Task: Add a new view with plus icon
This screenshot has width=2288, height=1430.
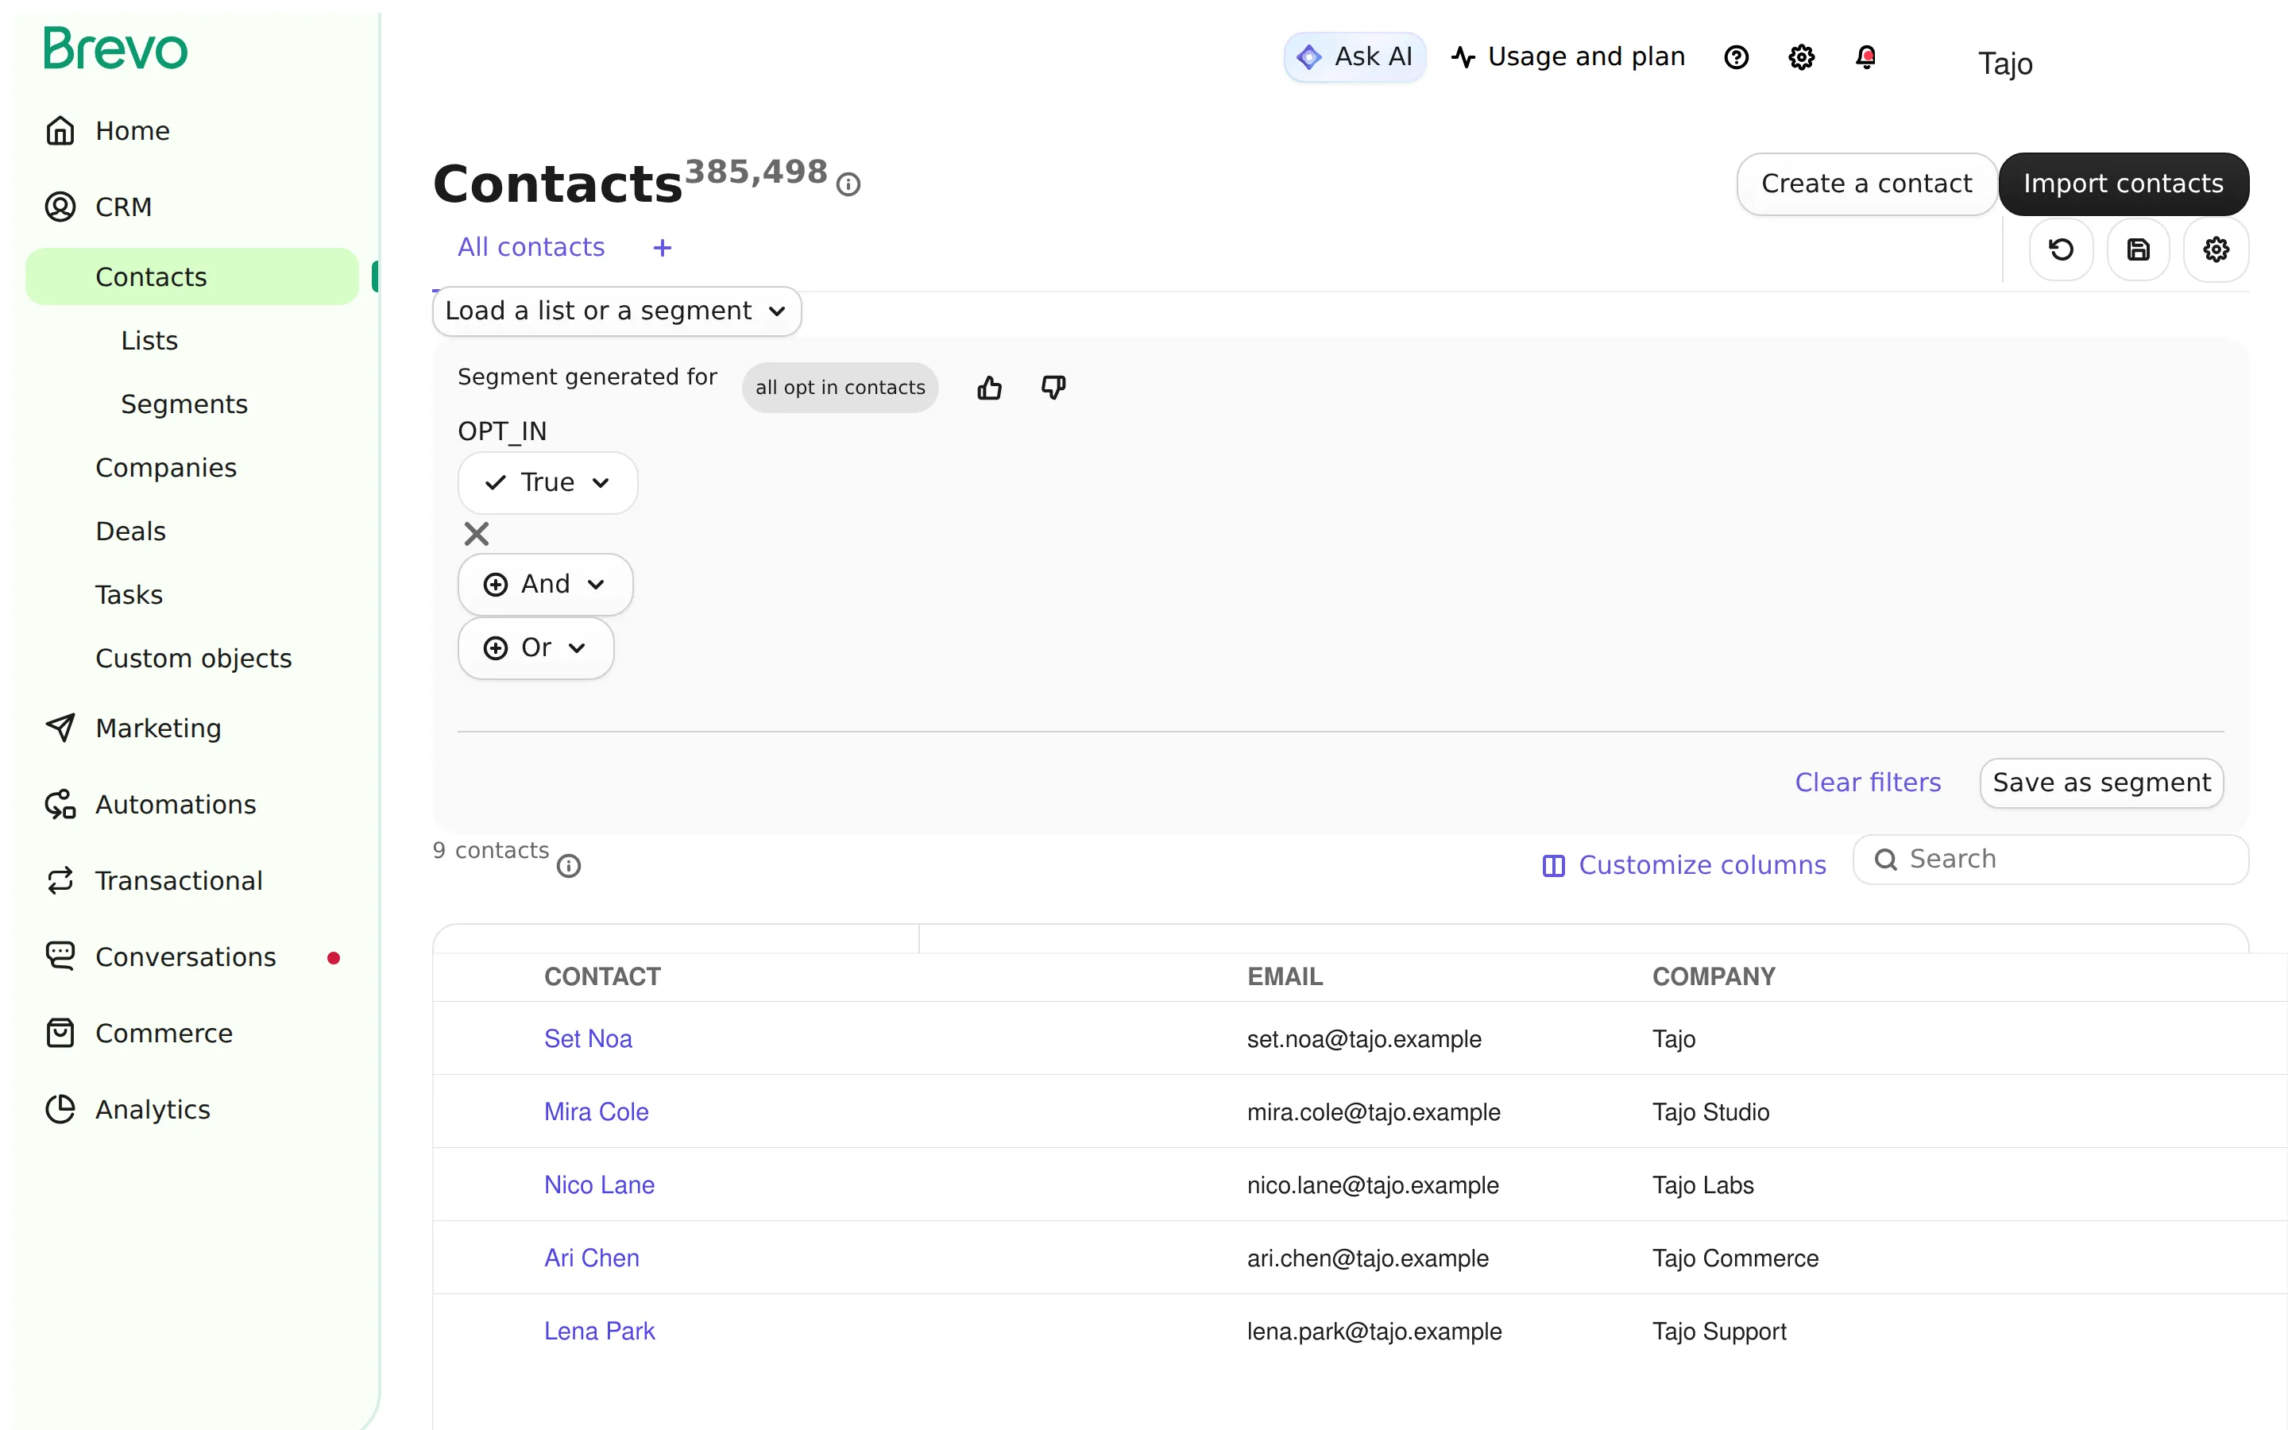Action: 663,248
